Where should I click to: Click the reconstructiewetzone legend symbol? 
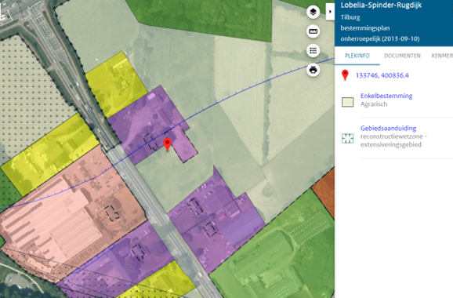(347, 138)
